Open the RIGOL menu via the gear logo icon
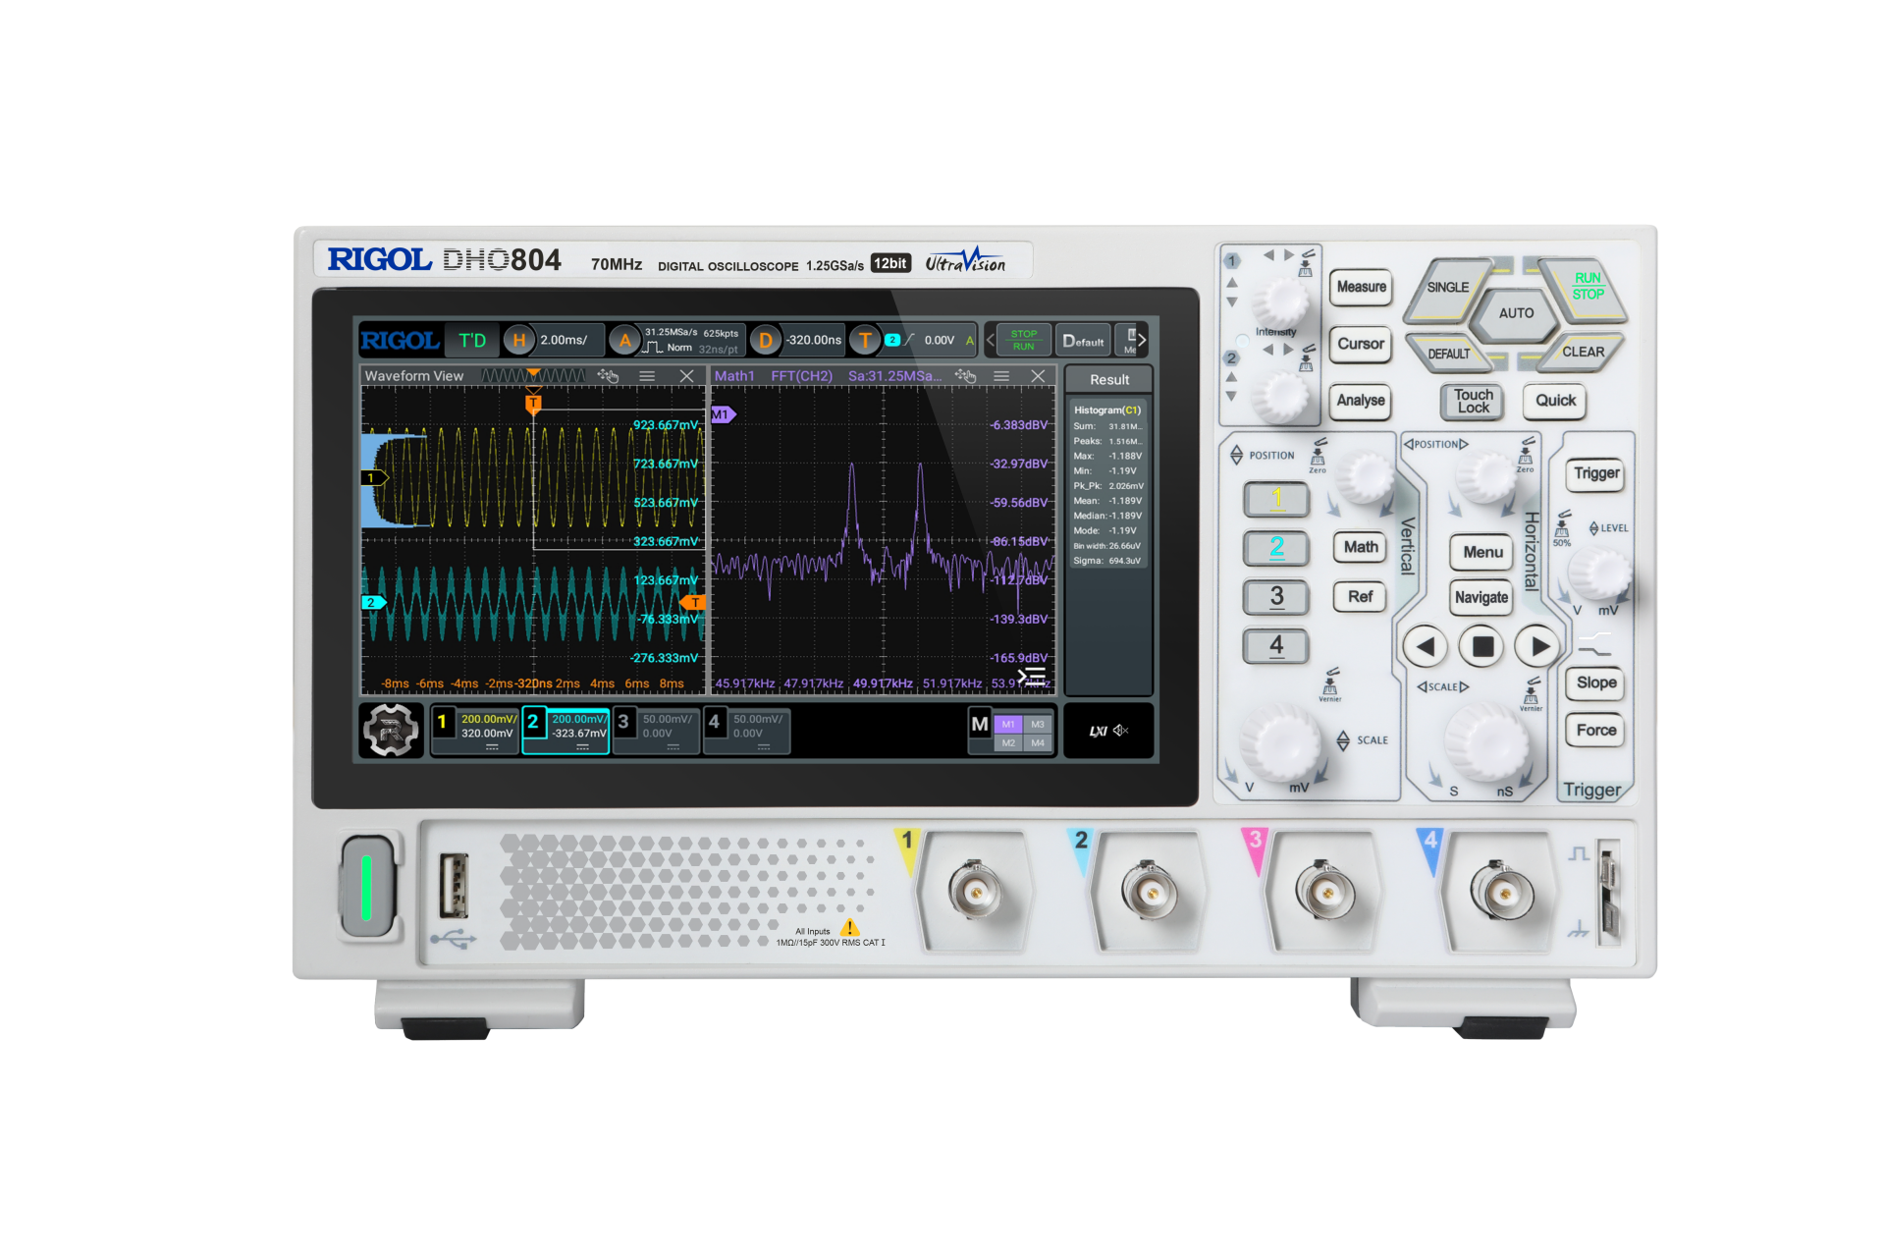This screenshot has height=1257, width=1885. (x=391, y=733)
